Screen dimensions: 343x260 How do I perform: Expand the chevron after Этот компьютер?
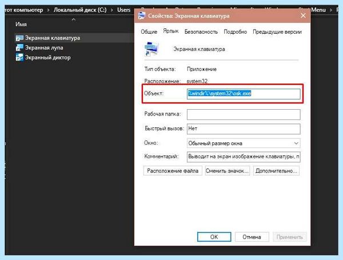point(48,10)
